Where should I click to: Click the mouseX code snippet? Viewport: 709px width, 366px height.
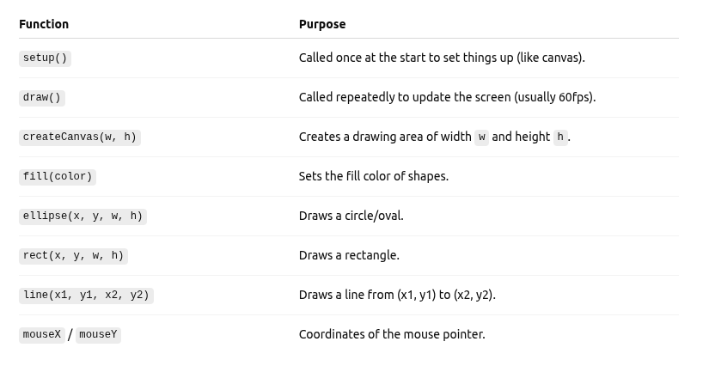point(42,335)
